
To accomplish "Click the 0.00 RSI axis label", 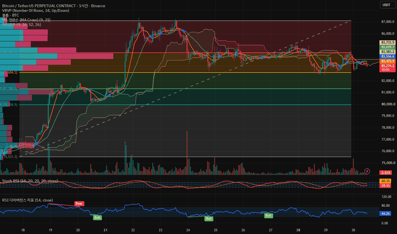I will point(385,223).
